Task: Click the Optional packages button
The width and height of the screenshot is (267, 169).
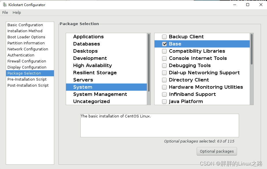Action: point(217,151)
